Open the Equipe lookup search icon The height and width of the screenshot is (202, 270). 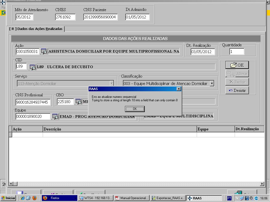(x=55, y=116)
